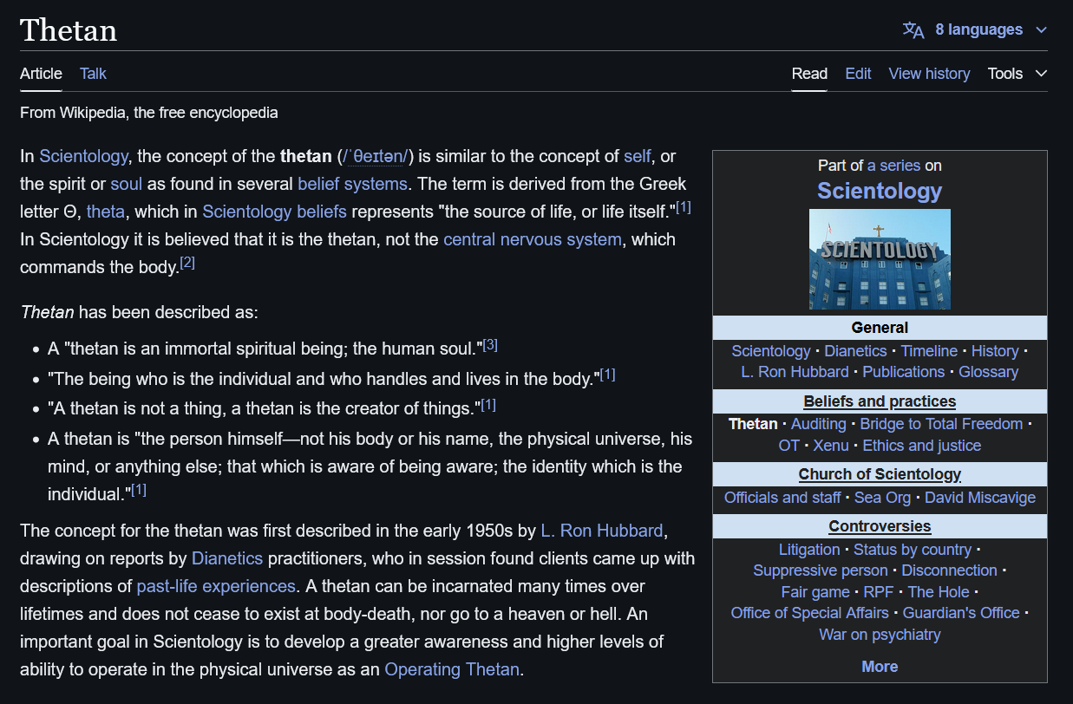Open the OT sidebar link

tap(788, 446)
